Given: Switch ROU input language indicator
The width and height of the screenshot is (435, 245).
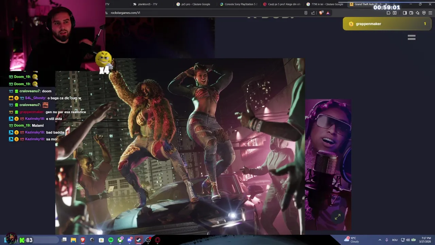Looking at the screenshot, I should click(395, 240).
